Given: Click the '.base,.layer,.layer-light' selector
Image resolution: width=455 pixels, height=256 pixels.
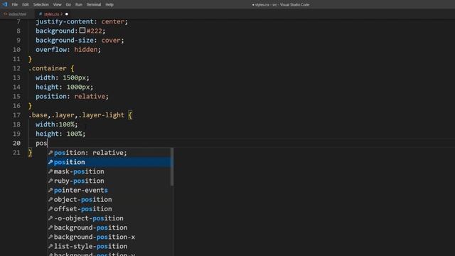Looking at the screenshot, I should [76, 115].
